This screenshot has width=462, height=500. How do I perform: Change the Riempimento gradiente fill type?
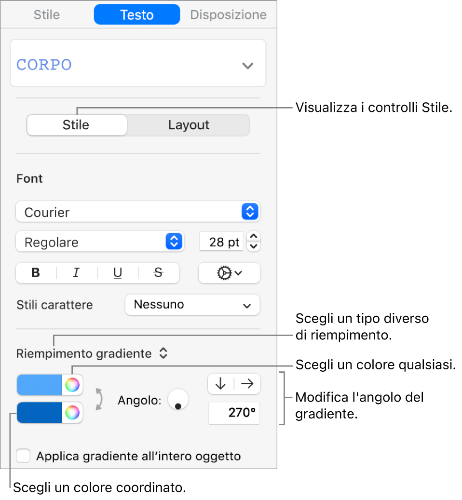coord(92,353)
